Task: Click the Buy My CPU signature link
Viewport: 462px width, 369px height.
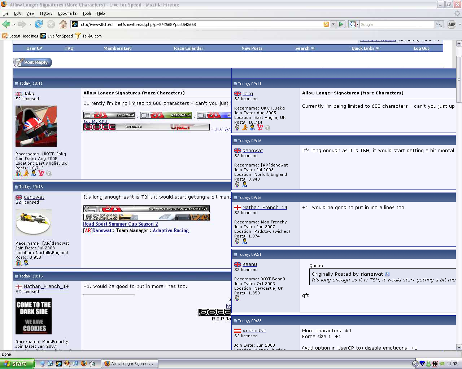Action: (96, 122)
